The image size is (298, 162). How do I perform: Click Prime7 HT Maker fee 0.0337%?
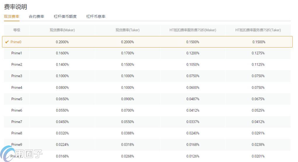point(193,122)
